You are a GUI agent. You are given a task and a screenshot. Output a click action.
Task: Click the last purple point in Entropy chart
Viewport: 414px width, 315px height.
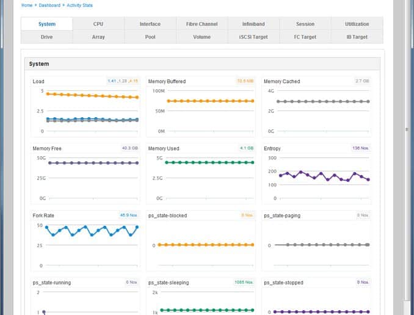(368, 179)
